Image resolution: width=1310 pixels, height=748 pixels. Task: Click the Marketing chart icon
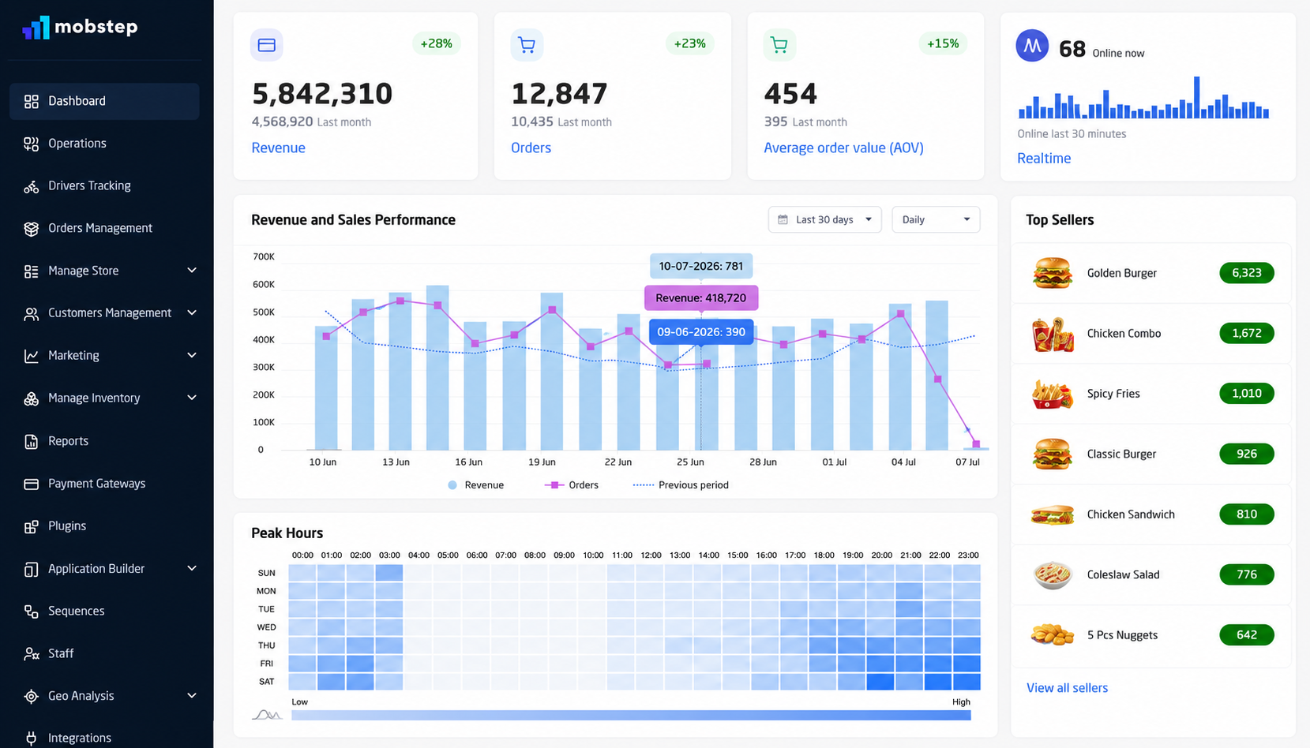(x=32, y=356)
